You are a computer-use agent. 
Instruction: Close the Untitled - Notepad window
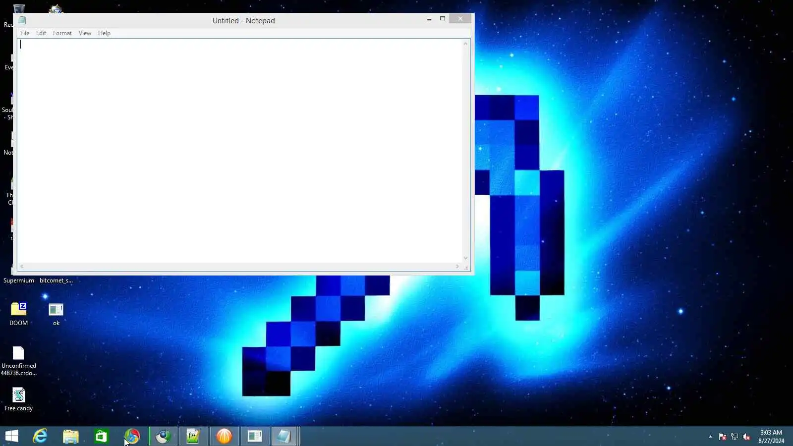[460, 19]
